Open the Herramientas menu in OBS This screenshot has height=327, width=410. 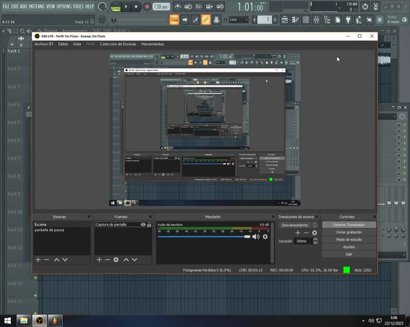coord(153,44)
